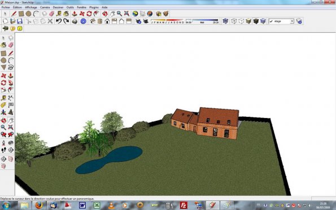Click Model Info blue button

coord(84,21)
